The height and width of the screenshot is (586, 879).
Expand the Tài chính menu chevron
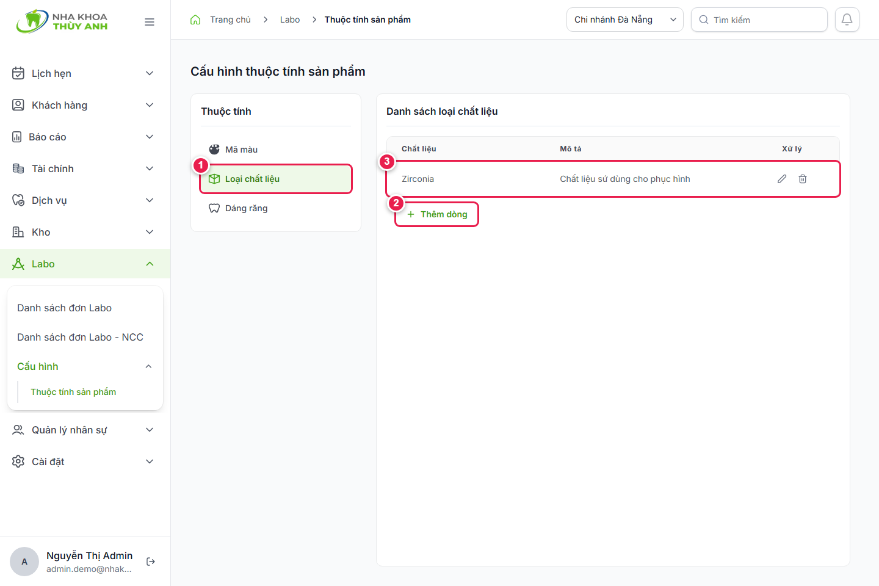point(150,168)
